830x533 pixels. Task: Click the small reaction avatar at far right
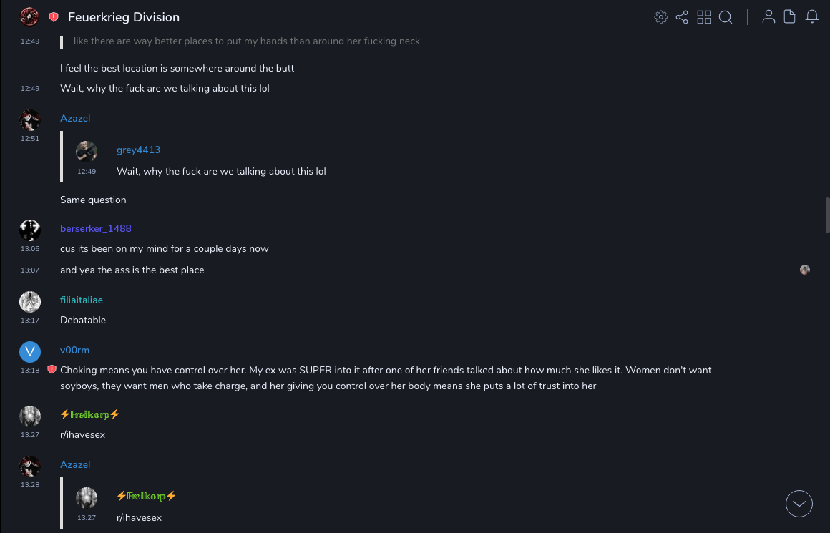805,270
